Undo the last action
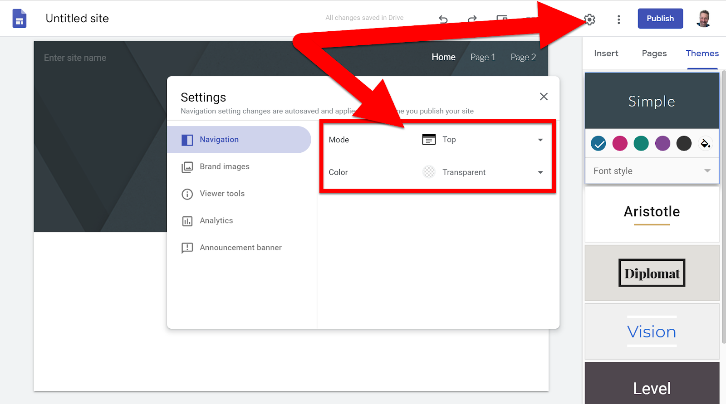 pyautogui.click(x=443, y=19)
